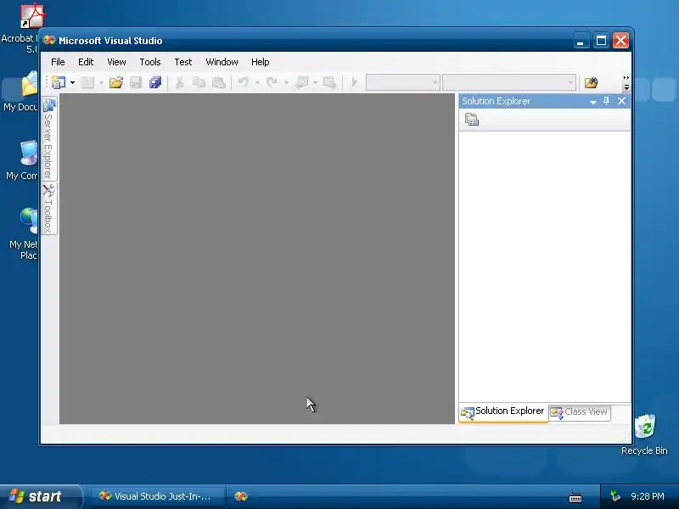Expand the Add New Item dropdown arrow
This screenshot has height=509, width=679.
click(101, 82)
